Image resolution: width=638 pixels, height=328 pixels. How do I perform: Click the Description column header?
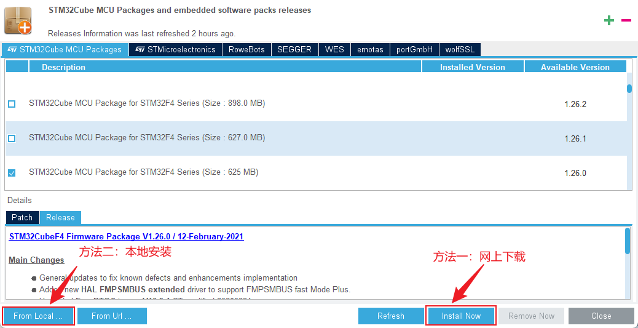pyautogui.click(x=225, y=67)
